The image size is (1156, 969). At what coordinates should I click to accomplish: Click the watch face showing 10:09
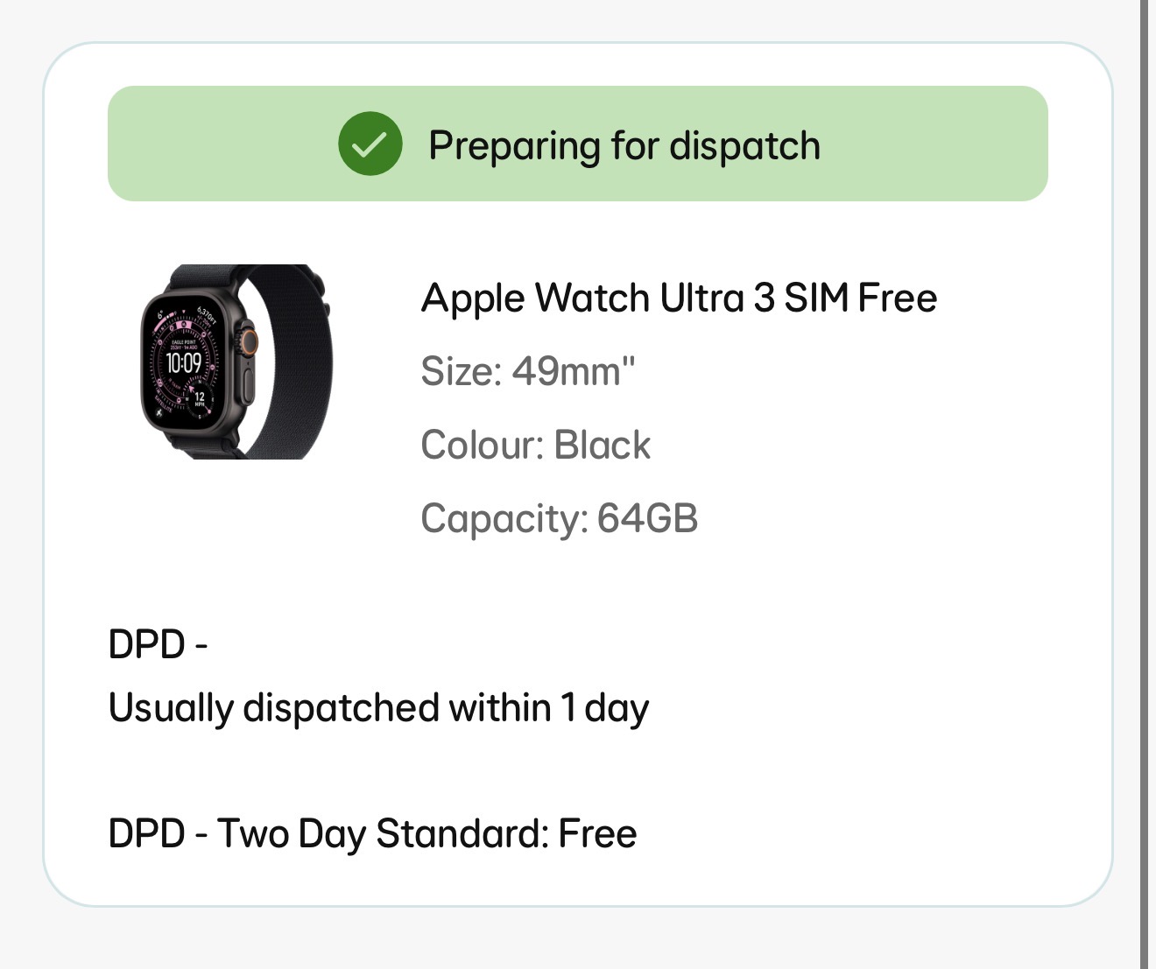(184, 361)
